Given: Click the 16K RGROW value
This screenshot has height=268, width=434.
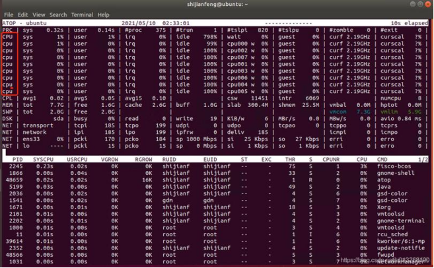Looking at the screenshot, I should [147, 180].
